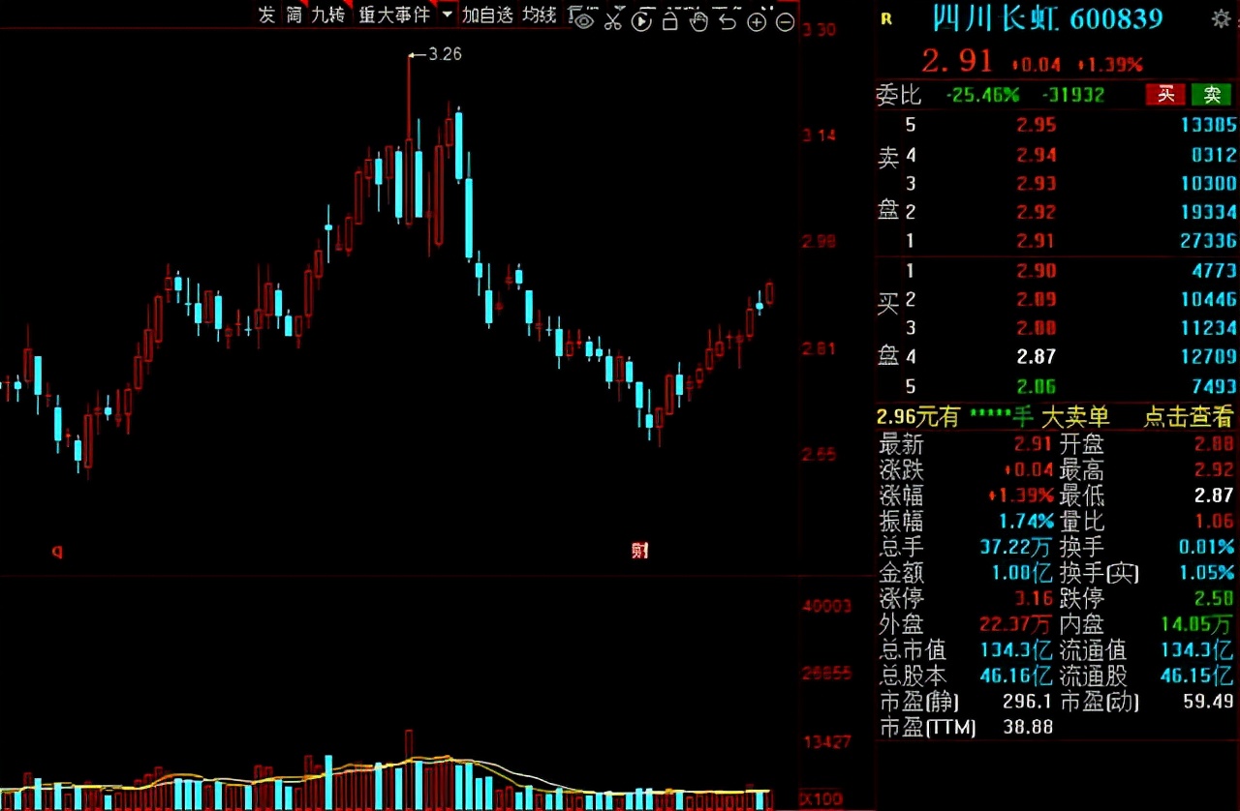Click the yellow R margin indicator
This screenshot has width=1240, height=811.
(885, 19)
